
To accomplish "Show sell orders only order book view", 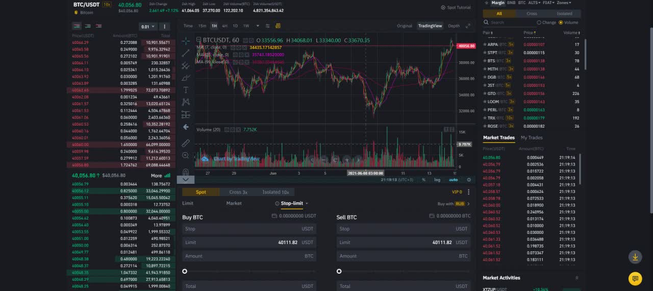I will 99,26.
